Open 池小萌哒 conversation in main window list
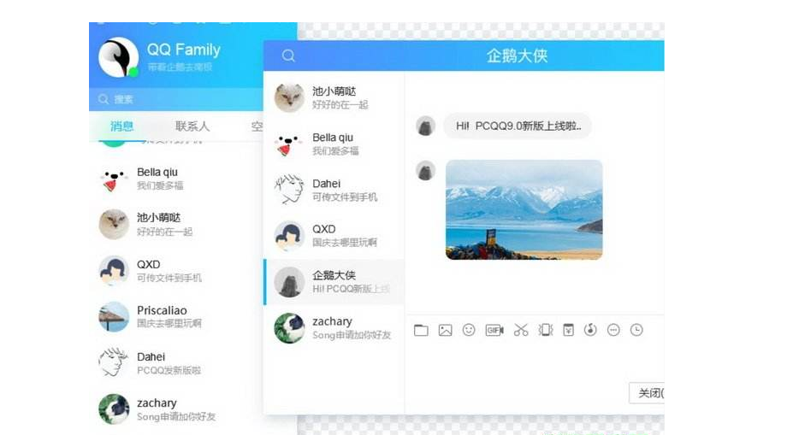Image resolution: width=793 pixels, height=435 pixels. 176,224
